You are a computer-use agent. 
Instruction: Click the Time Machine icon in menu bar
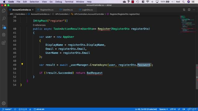click(x=138, y=2)
